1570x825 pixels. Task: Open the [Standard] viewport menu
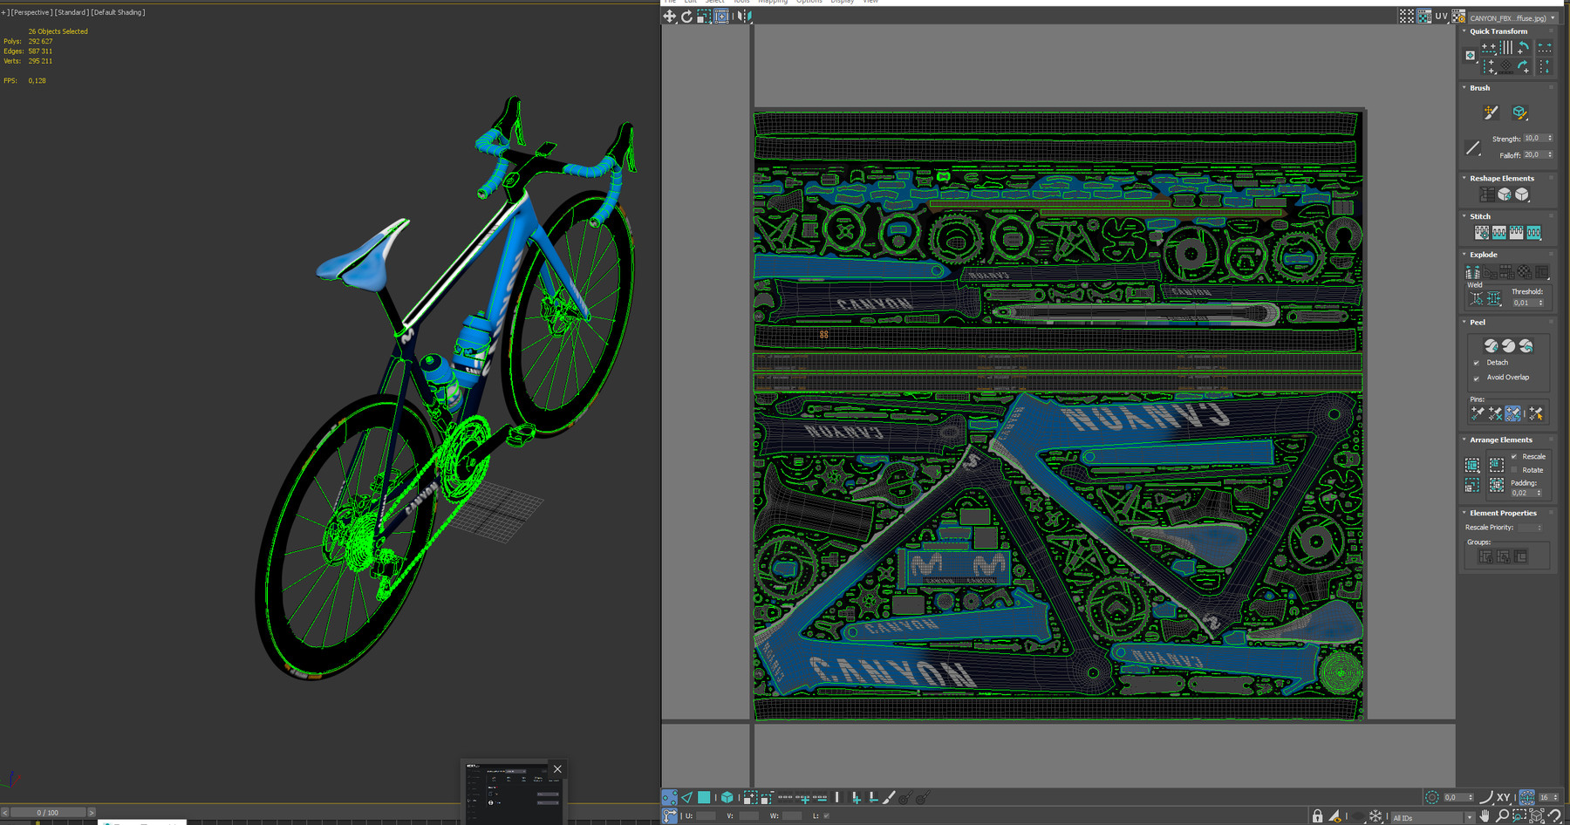point(72,12)
